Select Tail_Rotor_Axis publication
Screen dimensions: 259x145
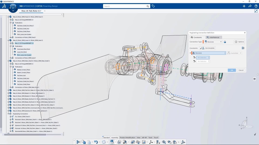(22, 75)
